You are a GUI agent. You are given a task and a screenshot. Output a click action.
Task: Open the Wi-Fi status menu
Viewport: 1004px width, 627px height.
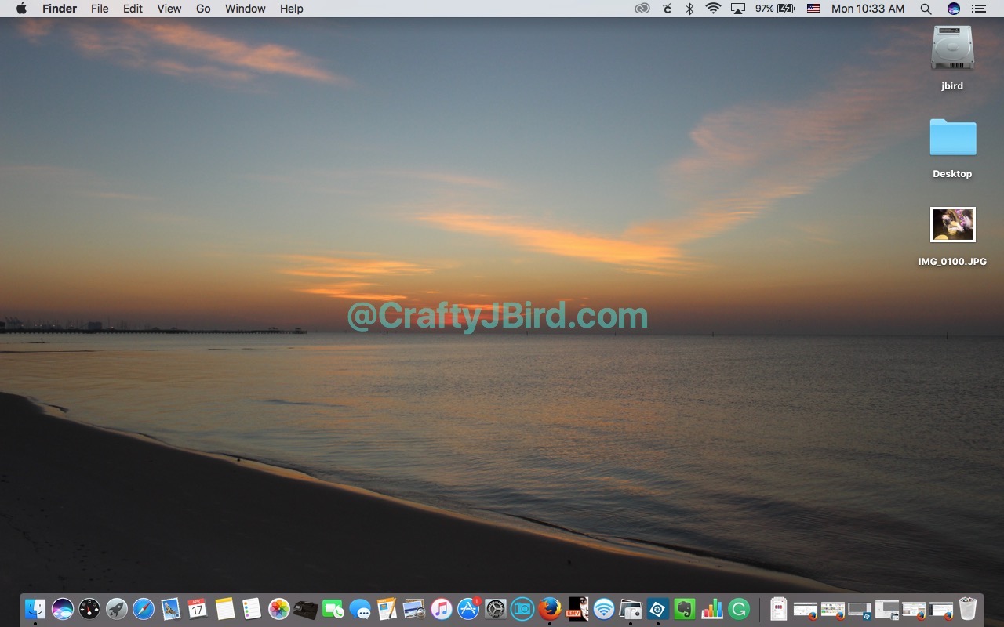click(x=713, y=9)
